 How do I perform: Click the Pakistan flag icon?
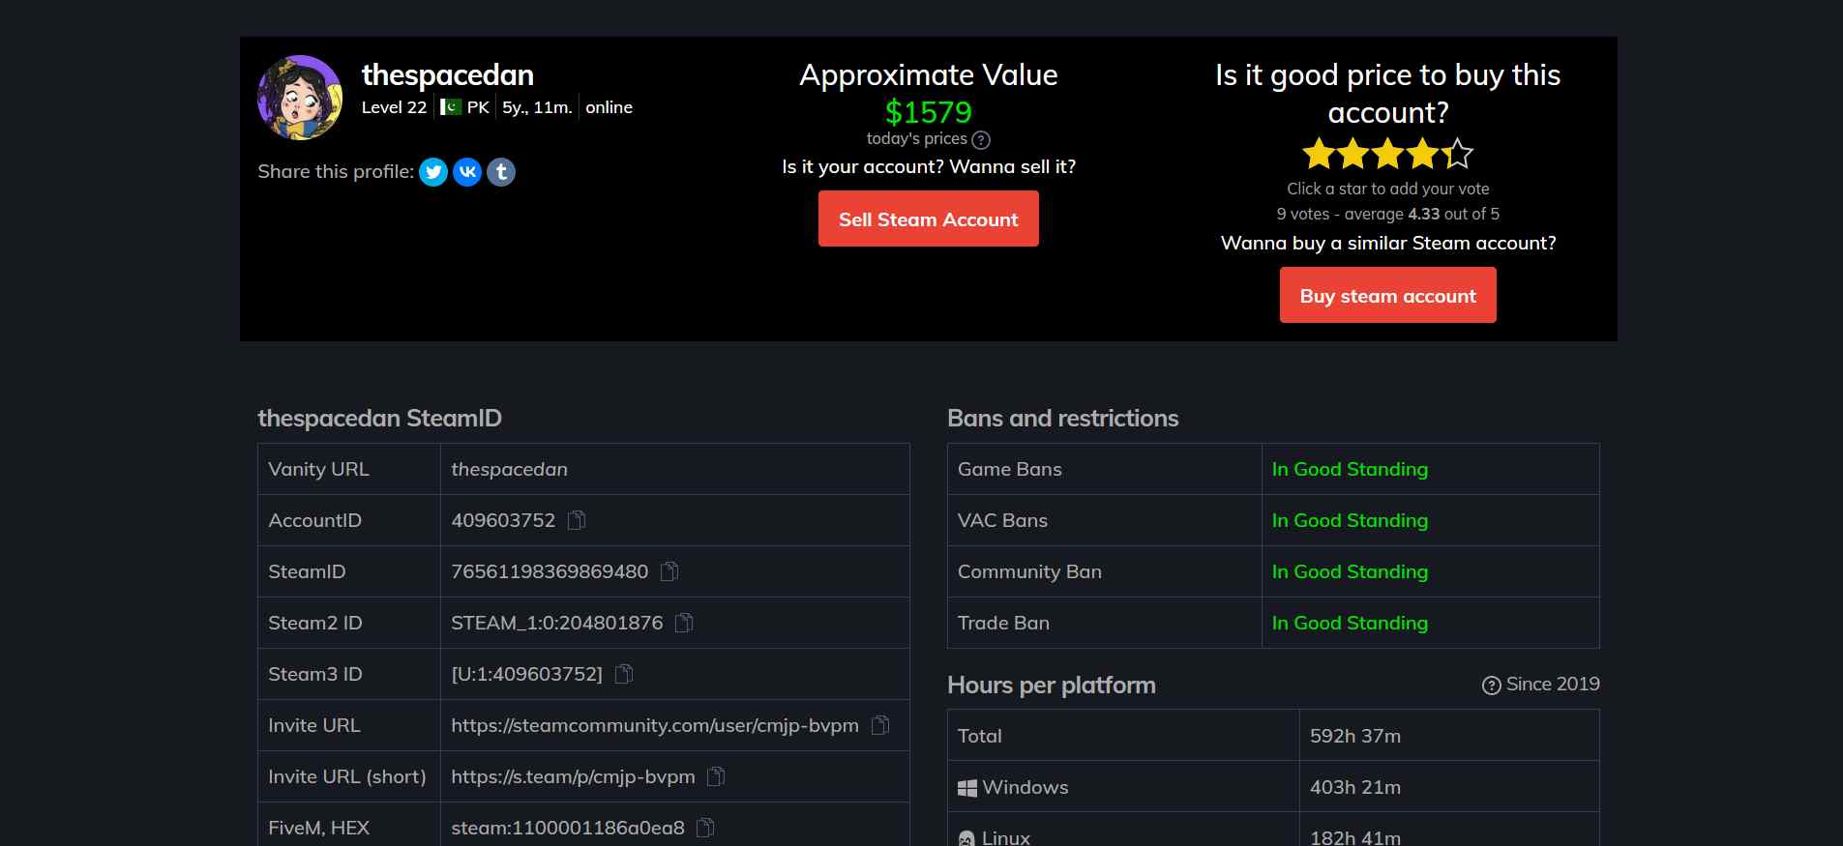coord(451,107)
